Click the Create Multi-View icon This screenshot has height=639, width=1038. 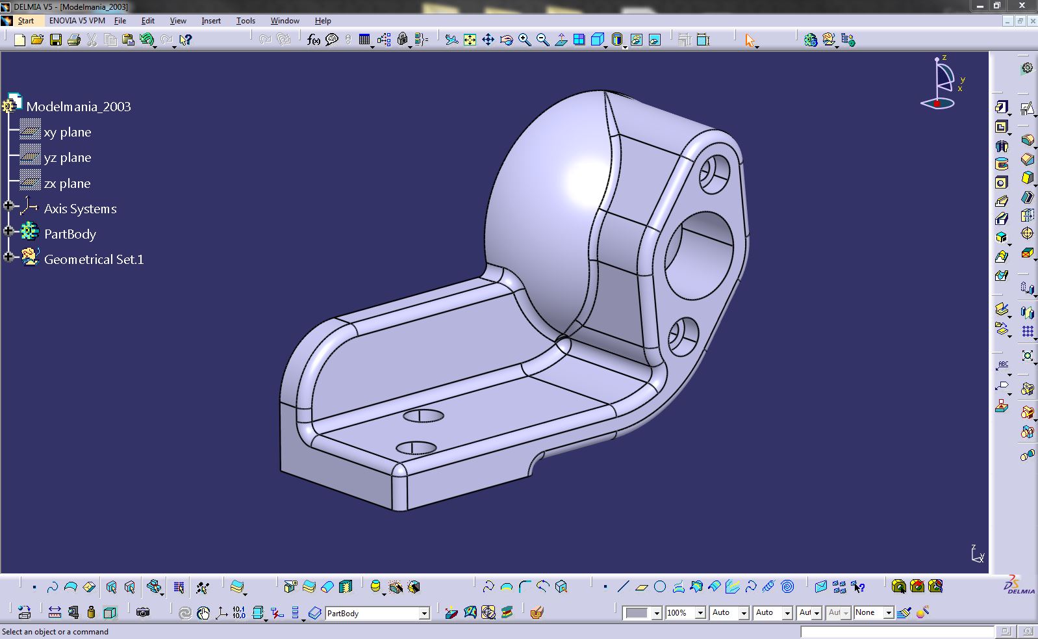(x=579, y=40)
